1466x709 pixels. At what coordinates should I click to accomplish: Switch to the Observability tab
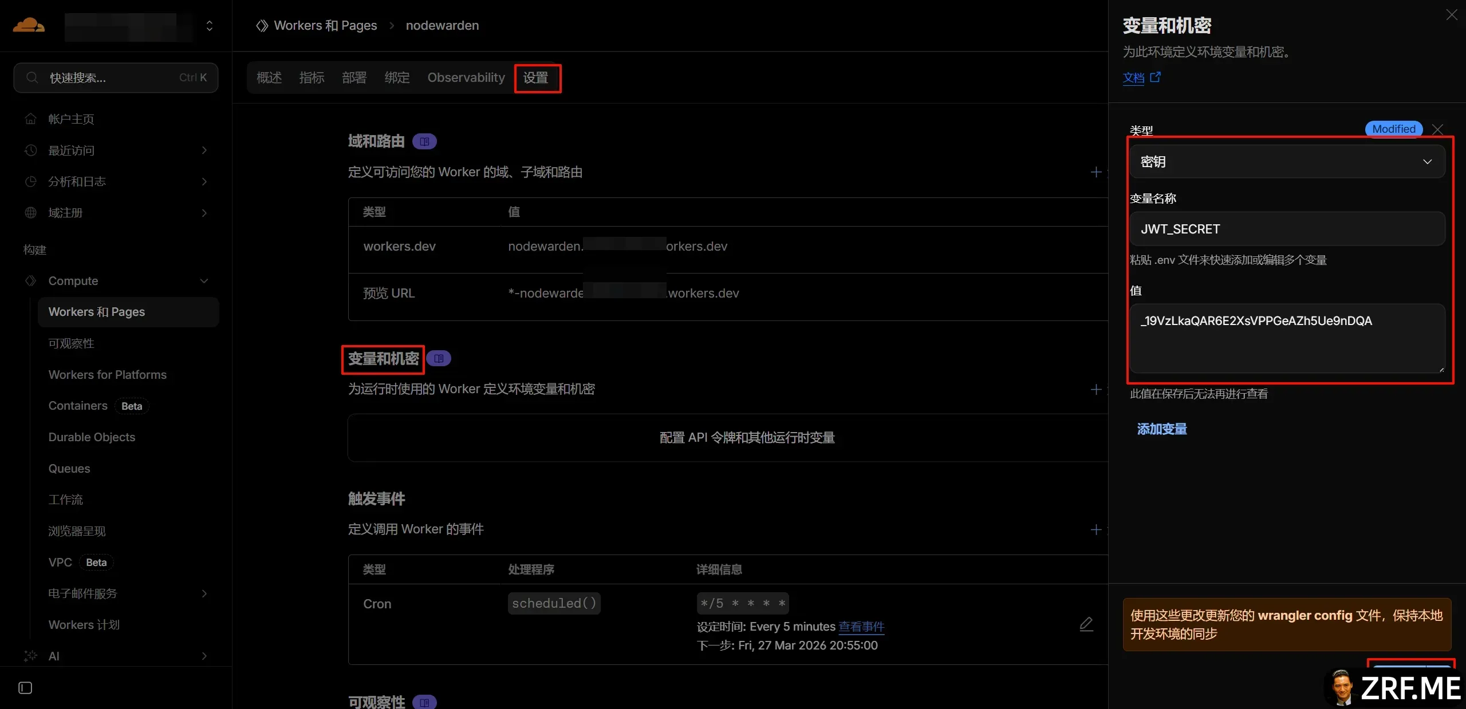click(x=466, y=78)
